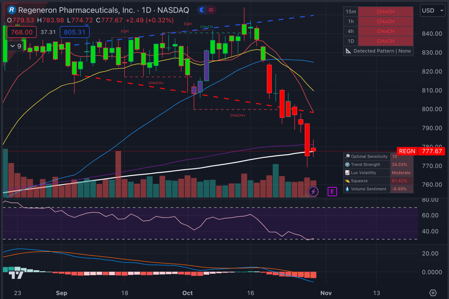Click the snowflake icon beside Trend Strength
This screenshot has width=449, height=299.
(347, 165)
